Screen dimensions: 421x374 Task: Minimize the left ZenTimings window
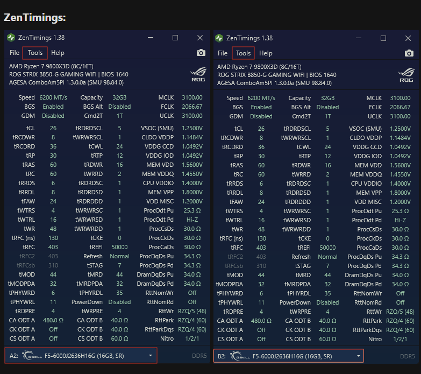click(x=151, y=38)
